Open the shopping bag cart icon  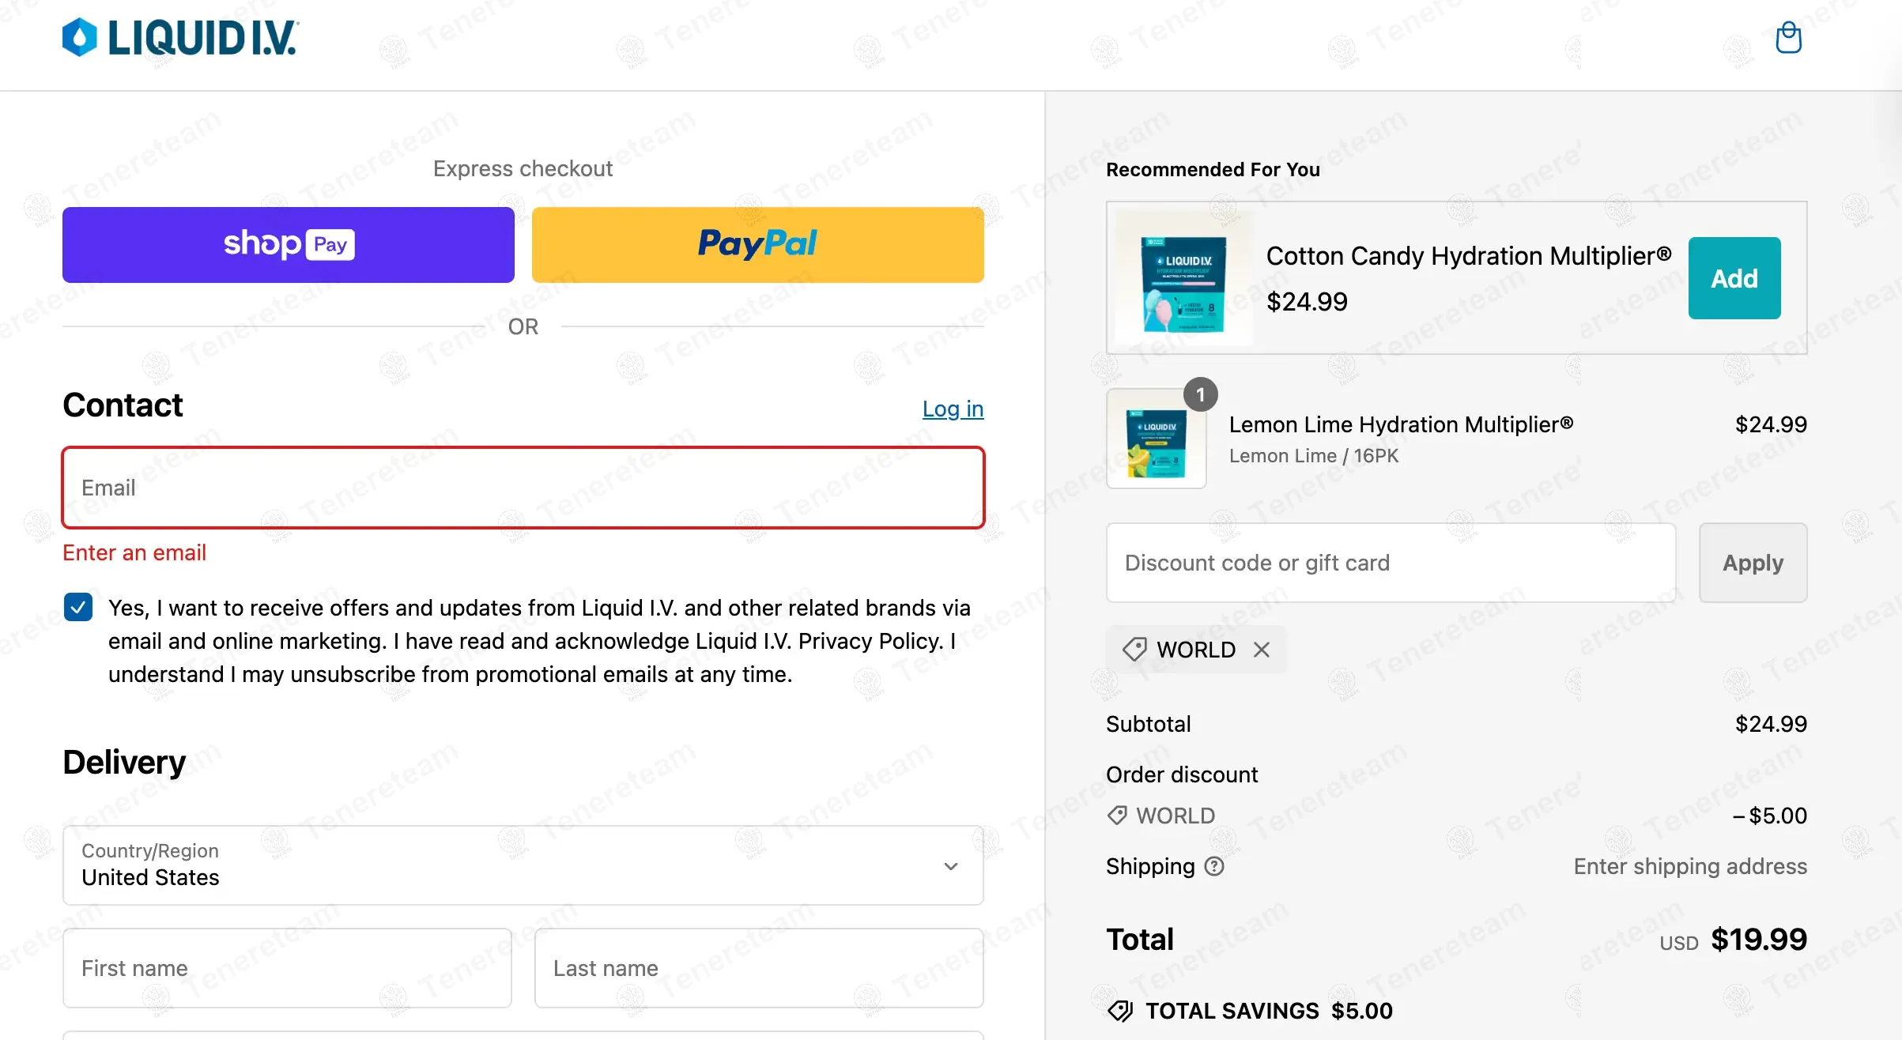coord(1788,38)
